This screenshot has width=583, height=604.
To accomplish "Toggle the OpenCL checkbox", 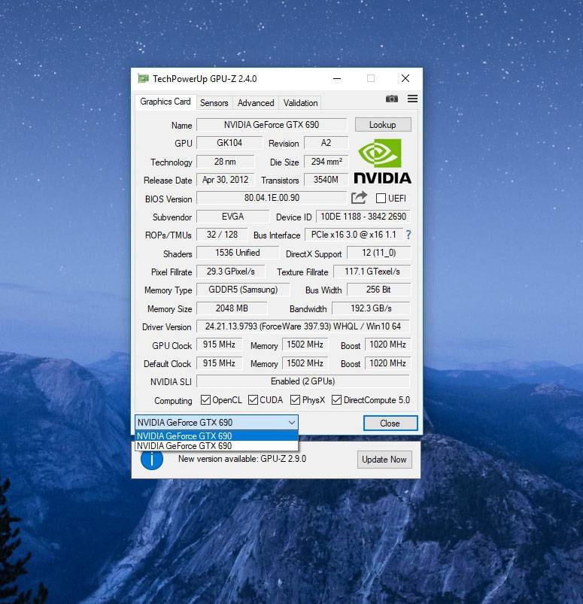I will [x=206, y=400].
